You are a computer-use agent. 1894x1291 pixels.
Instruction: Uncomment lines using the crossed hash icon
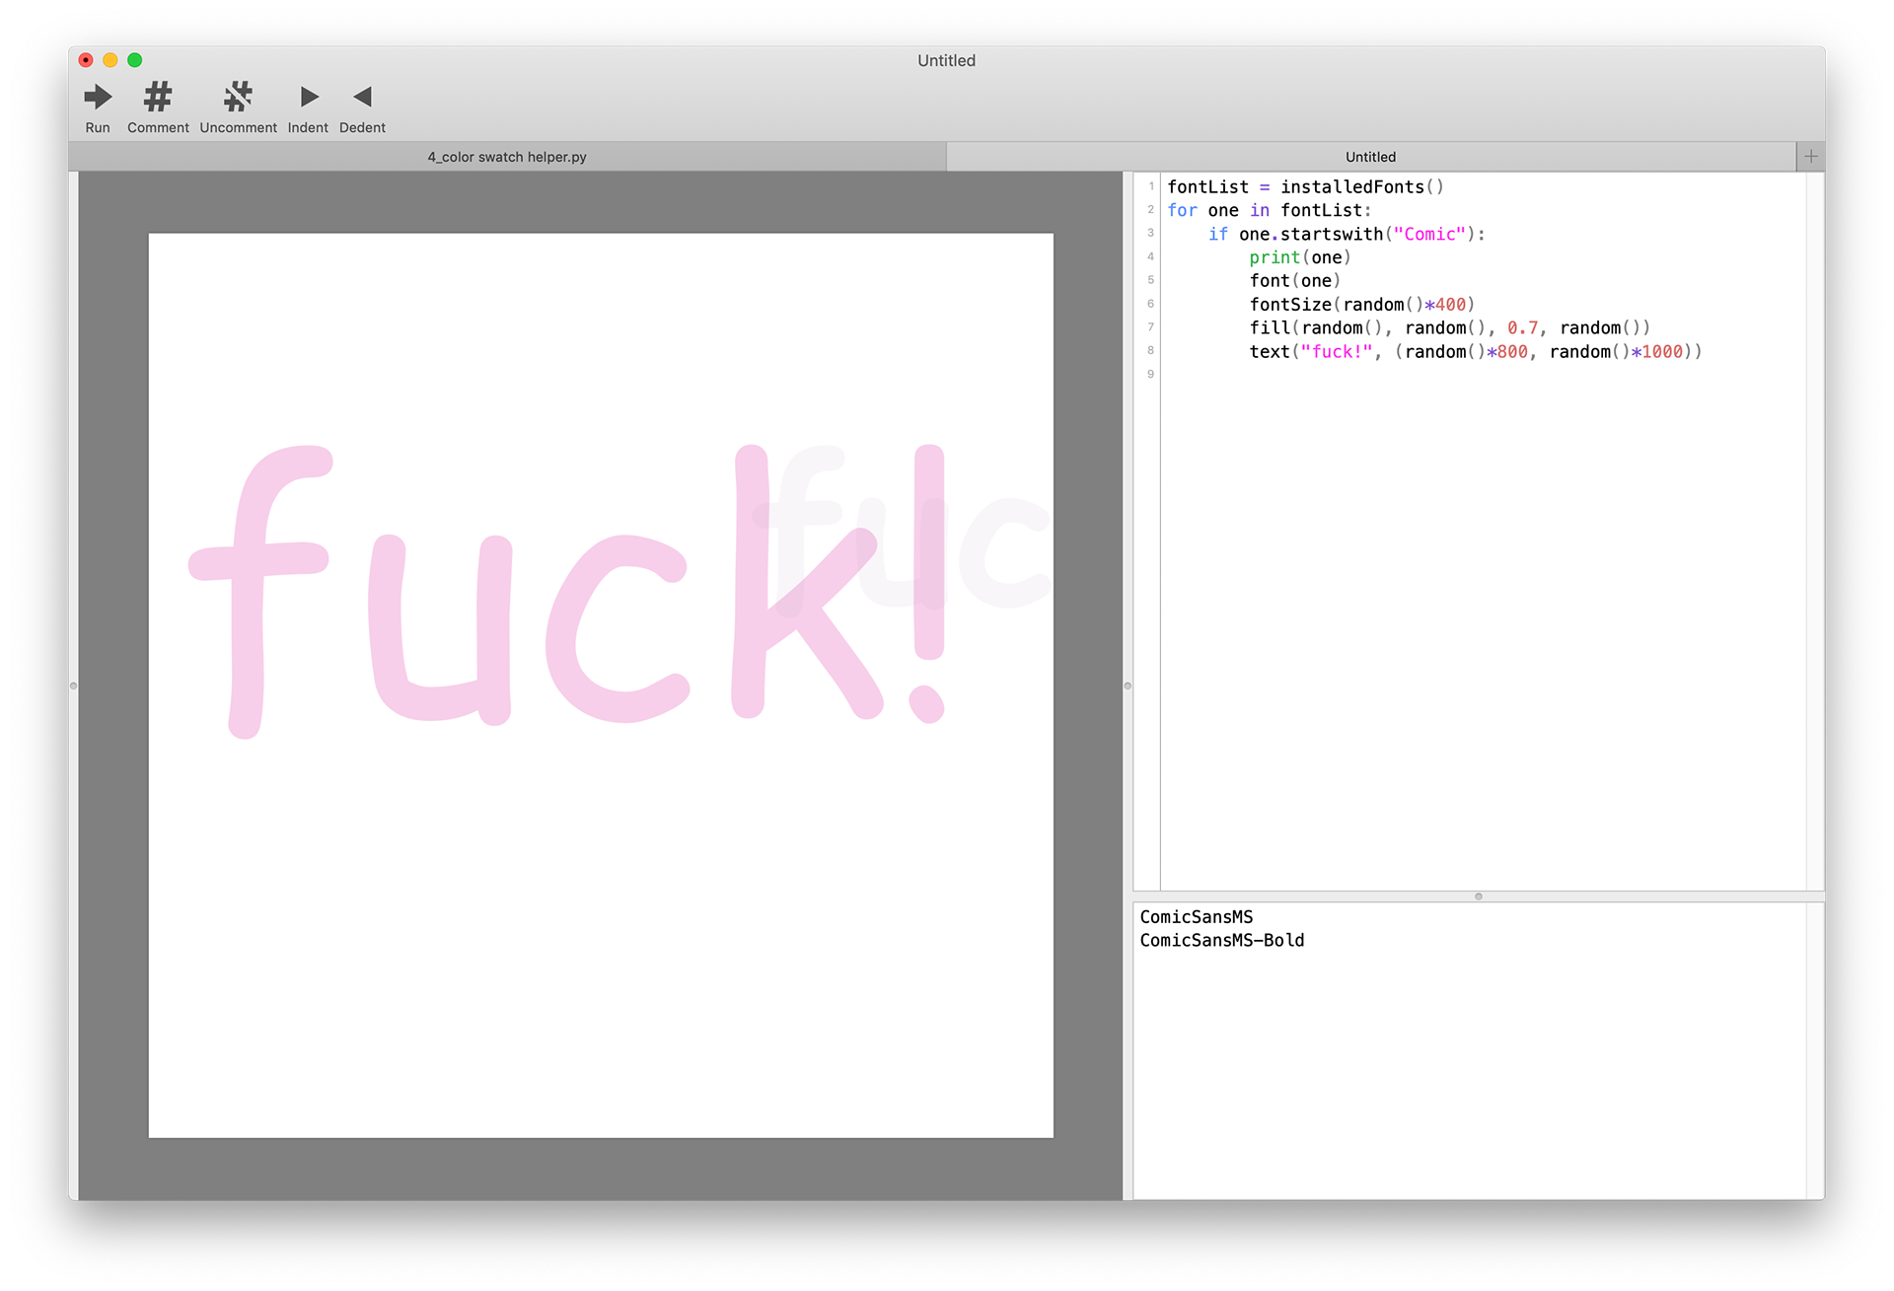(238, 107)
